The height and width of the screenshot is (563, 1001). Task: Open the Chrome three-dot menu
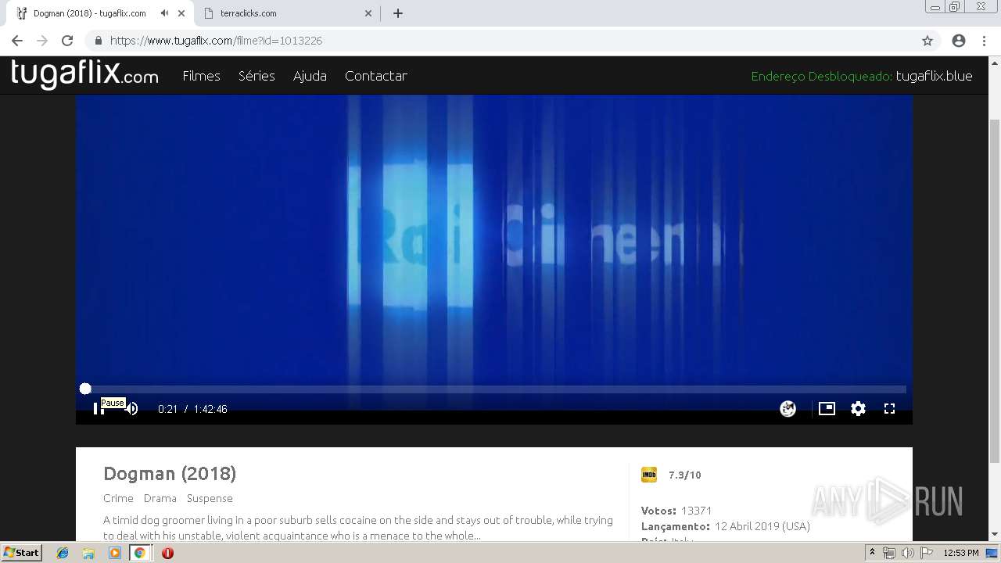[983, 41]
